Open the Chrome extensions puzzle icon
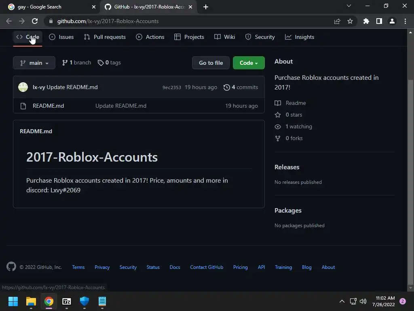 366,21
